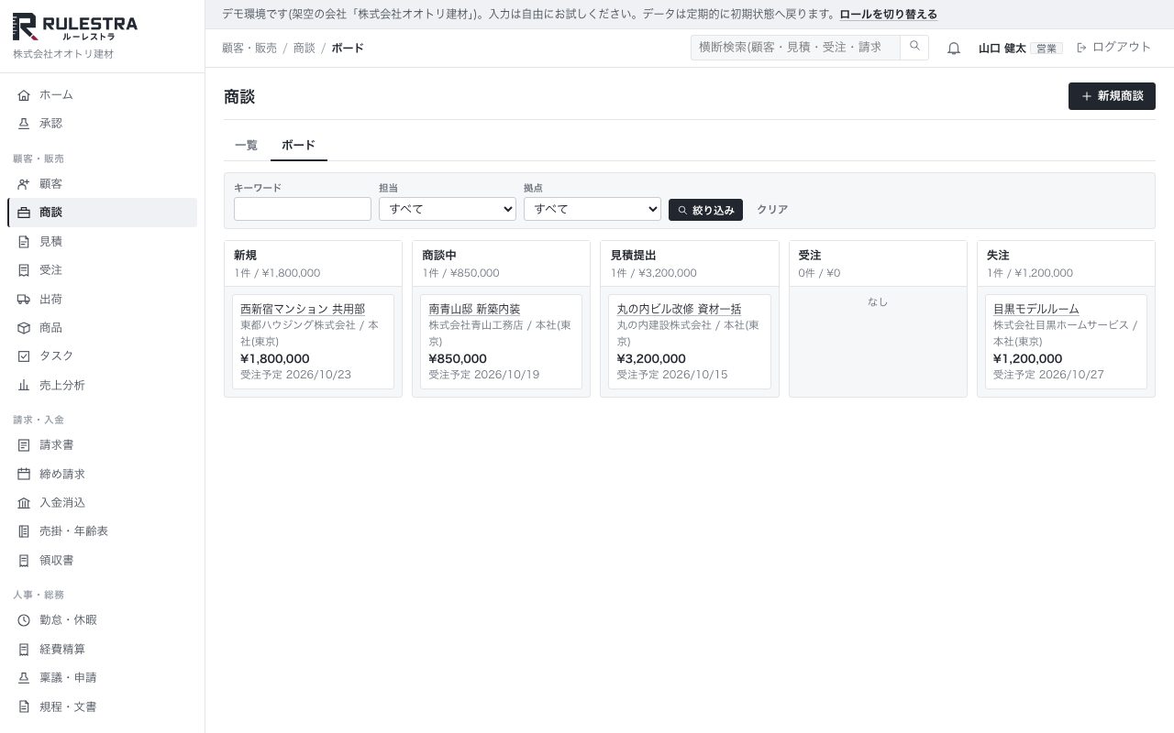
Task: Click the magnifier search button in header
Action: pos(914,47)
